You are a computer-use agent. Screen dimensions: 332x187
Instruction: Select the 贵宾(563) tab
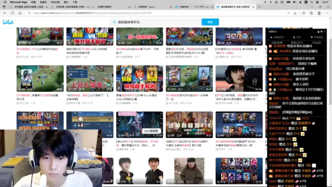point(297,43)
